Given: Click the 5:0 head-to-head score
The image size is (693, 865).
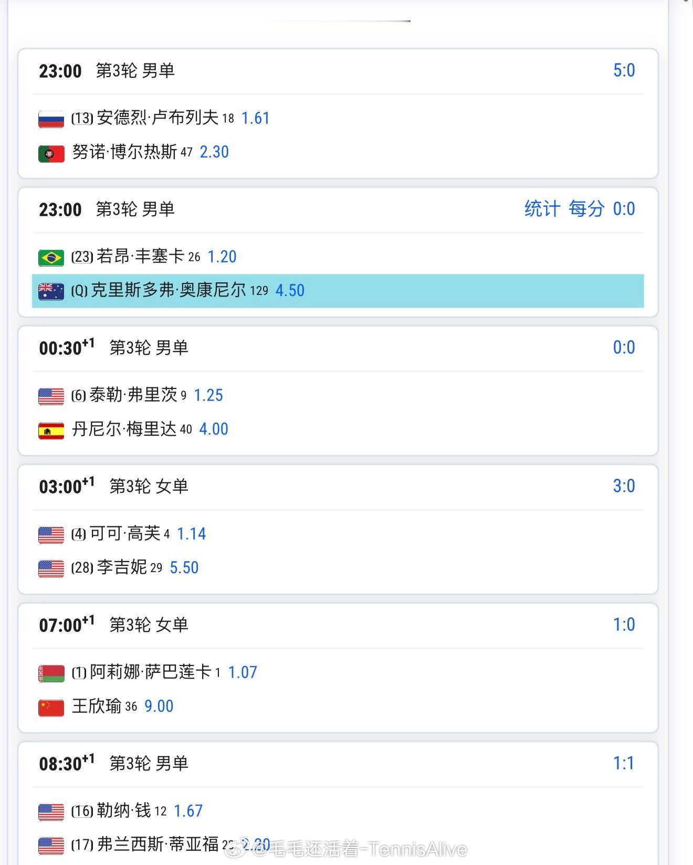Looking at the screenshot, I should coord(624,70).
